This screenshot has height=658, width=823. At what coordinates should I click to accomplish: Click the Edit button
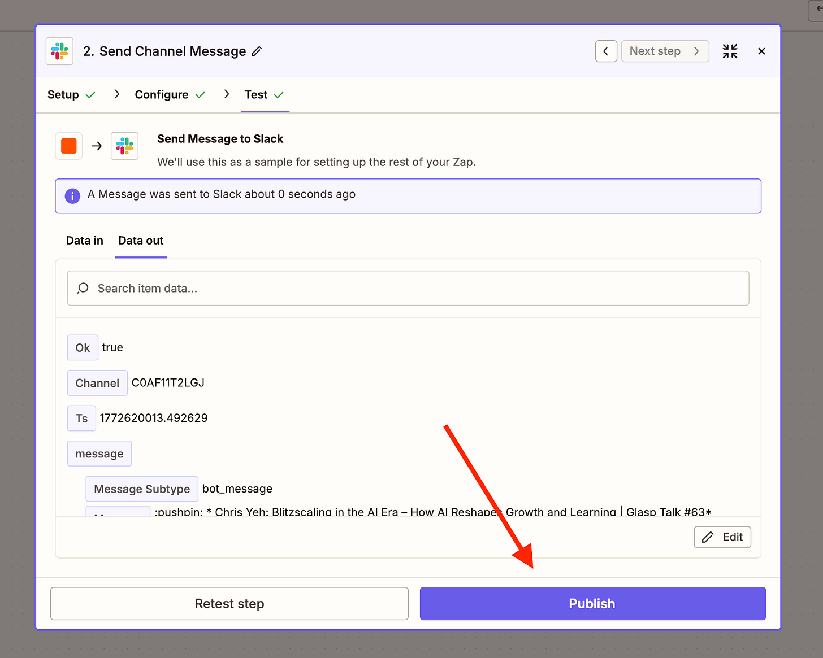[722, 537]
